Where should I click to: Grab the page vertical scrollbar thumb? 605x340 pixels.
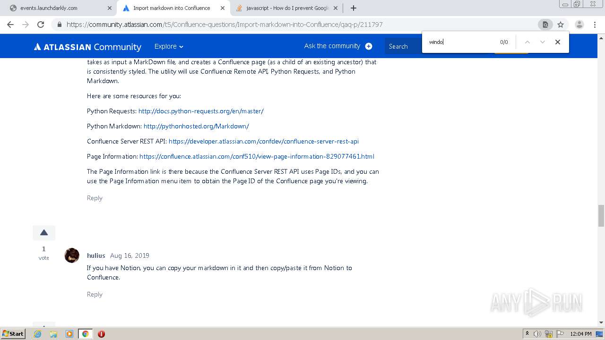point(601,216)
